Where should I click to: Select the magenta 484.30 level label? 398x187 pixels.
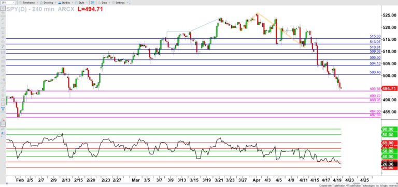point(375,112)
